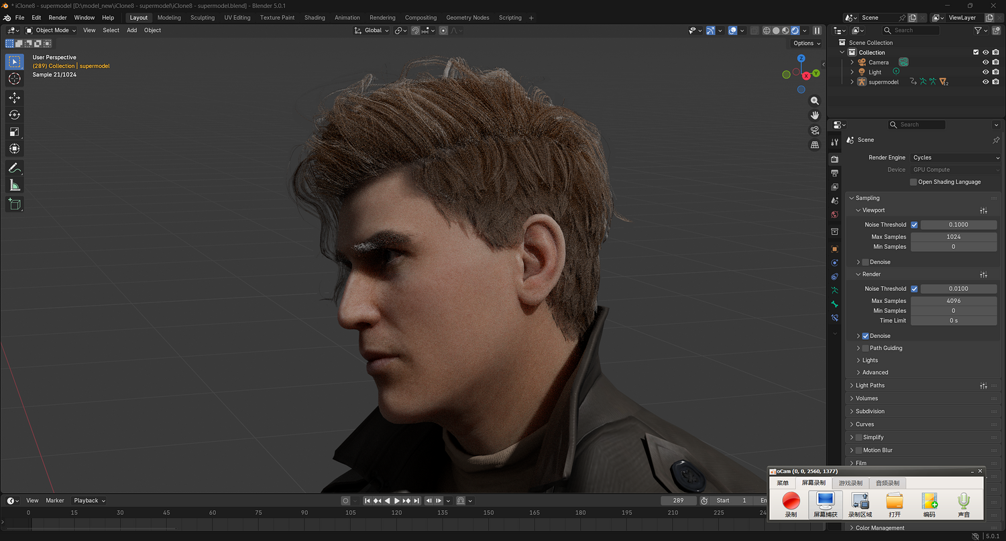The width and height of the screenshot is (1006, 541).
Task: Hide the Camera object in viewport
Action: point(986,62)
